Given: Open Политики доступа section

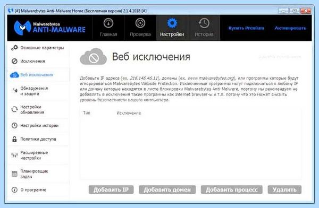Looking at the screenshot, I should tap(38, 139).
